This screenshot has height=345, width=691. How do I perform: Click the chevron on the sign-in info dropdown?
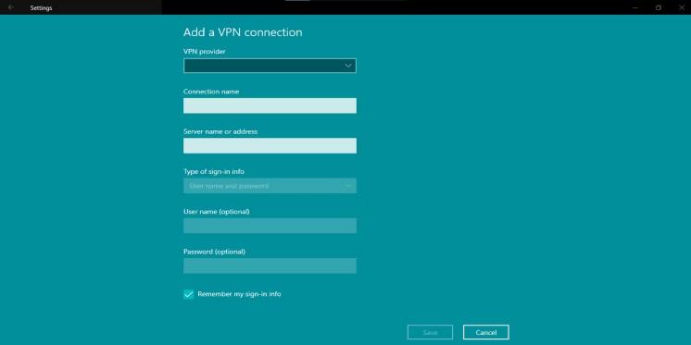point(348,186)
